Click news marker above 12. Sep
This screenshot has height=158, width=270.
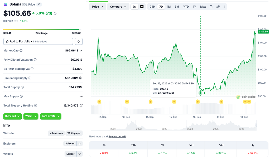[99, 102]
